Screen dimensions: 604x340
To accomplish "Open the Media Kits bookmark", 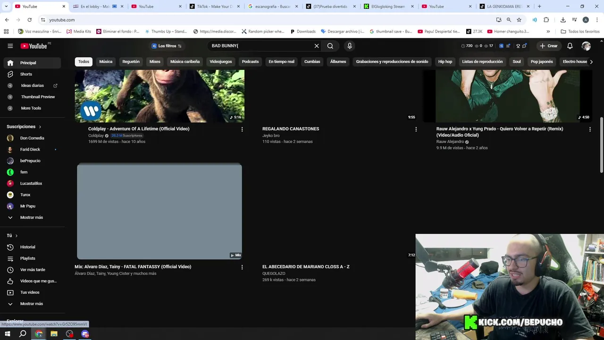I will pos(79,32).
